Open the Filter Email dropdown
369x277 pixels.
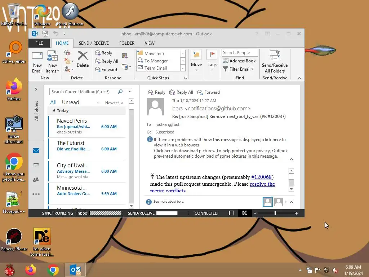pos(238,69)
